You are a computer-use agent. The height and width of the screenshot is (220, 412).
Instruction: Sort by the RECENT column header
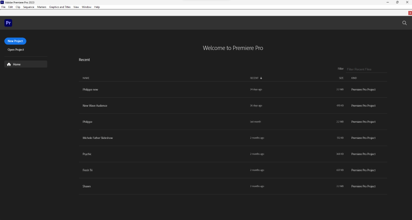[254, 78]
